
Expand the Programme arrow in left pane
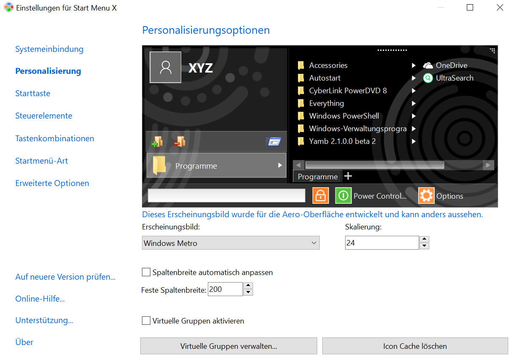click(x=280, y=165)
